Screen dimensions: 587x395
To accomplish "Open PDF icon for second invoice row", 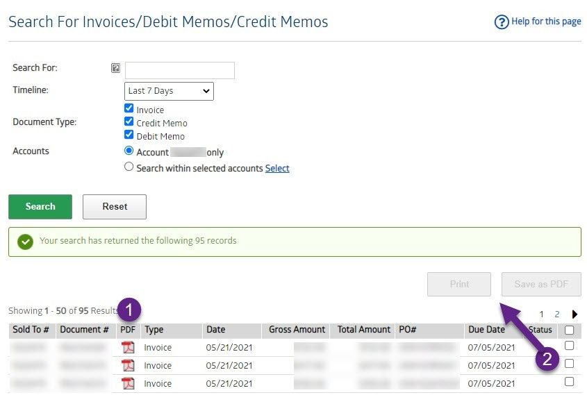I will click(128, 366).
